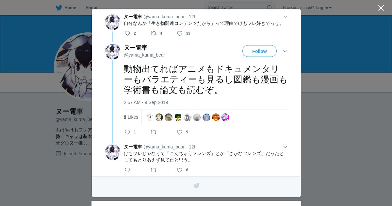Viewport: 392px width, 206px height.
Task: Open the Log in dropdown
Action: tap(323, 8)
